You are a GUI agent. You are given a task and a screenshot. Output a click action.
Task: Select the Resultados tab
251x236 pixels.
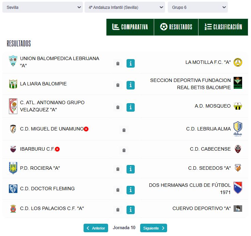coord(176,27)
